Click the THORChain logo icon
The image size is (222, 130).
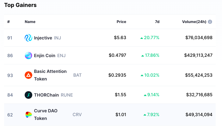(28, 95)
